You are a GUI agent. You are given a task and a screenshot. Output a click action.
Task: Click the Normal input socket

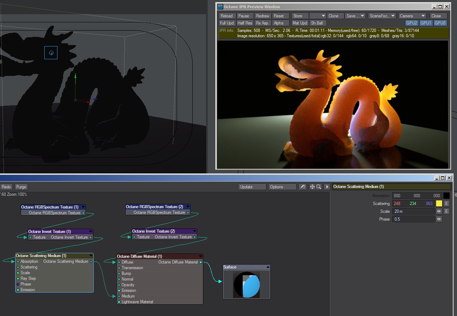(119, 279)
